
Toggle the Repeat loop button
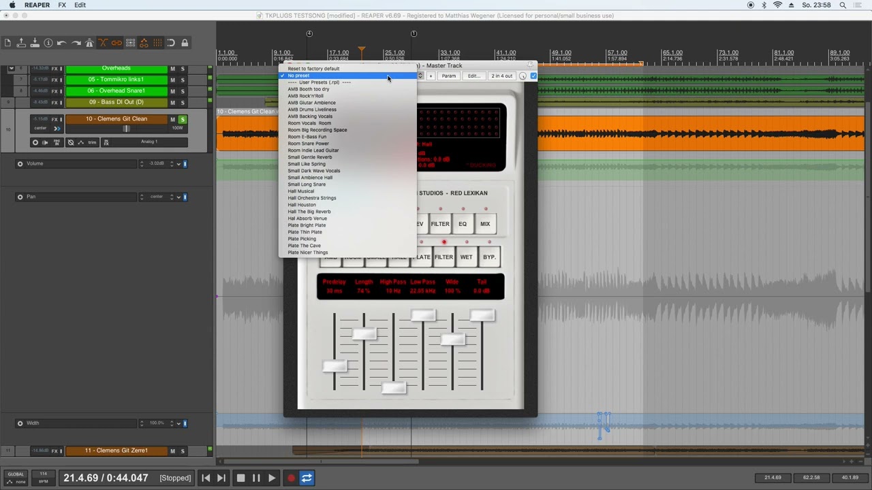[x=307, y=478]
